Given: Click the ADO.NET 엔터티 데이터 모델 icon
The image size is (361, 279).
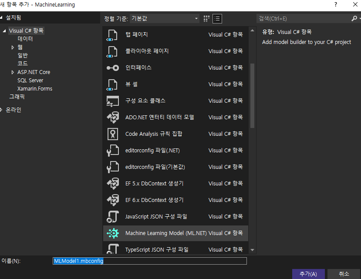Looking at the screenshot, I should click(113, 118).
